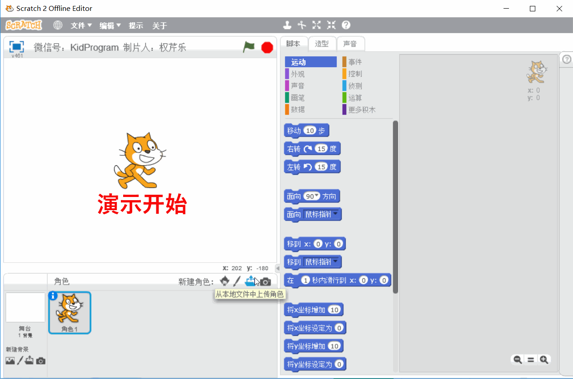Screen dimensions: 573x379
Task: Click the cat sprite on stage
Action: (139, 160)
